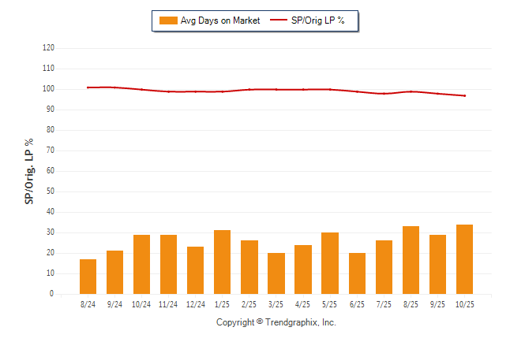Click the orange bar for 8/24
This screenshot has width=510, height=342.
pyautogui.click(x=88, y=277)
